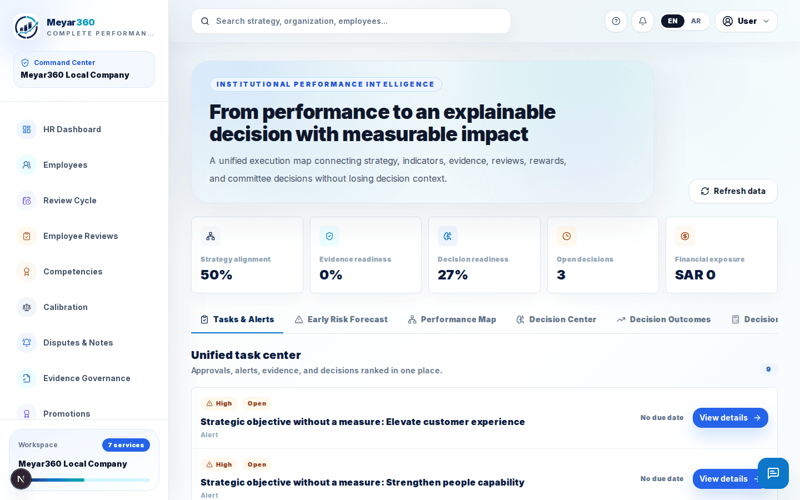The height and width of the screenshot is (500, 800).
Task: Click the Decision readiness icon
Action: pos(448,236)
